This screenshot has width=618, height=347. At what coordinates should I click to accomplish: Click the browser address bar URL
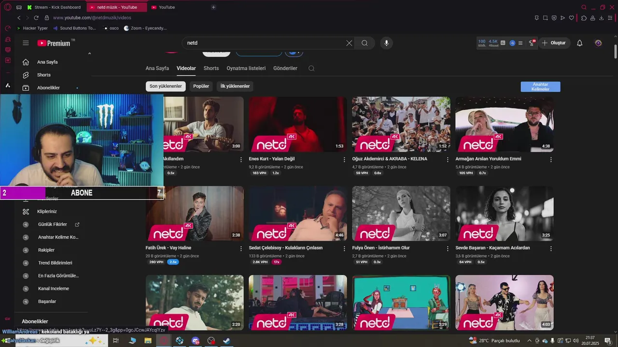(x=92, y=18)
